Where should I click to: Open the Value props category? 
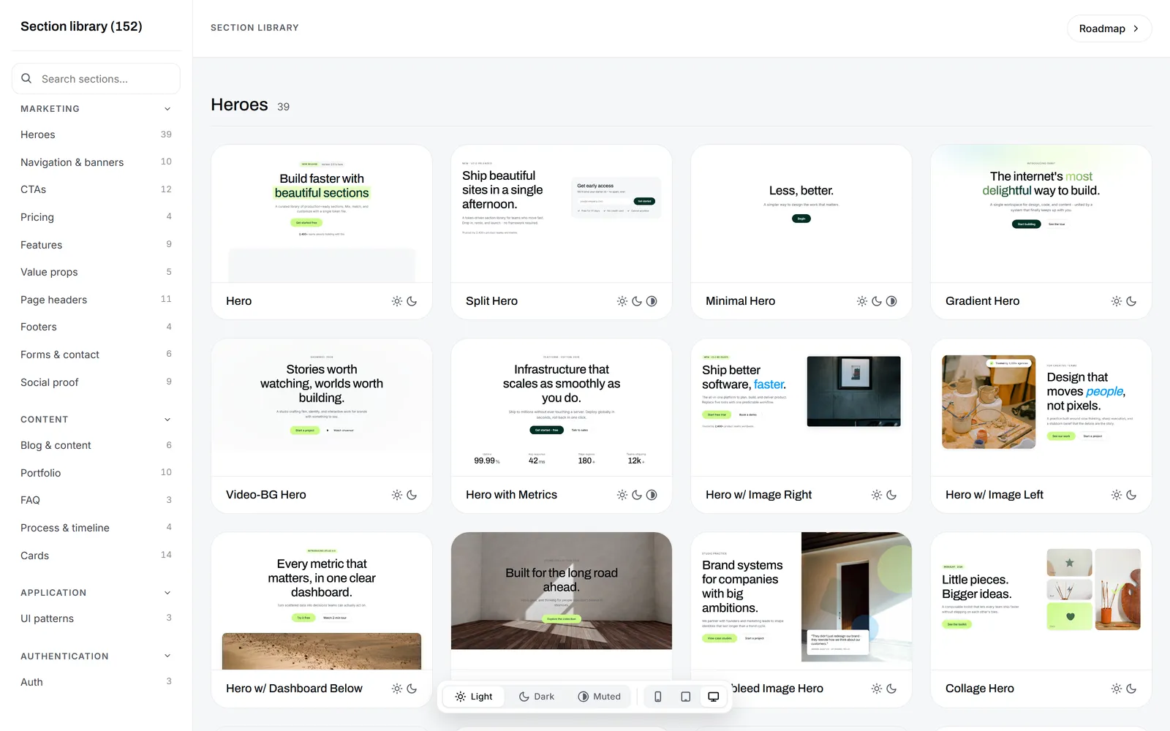(x=96, y=272)
